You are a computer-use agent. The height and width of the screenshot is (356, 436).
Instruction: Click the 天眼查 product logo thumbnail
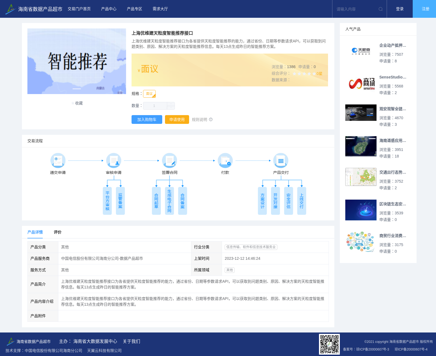361,51
